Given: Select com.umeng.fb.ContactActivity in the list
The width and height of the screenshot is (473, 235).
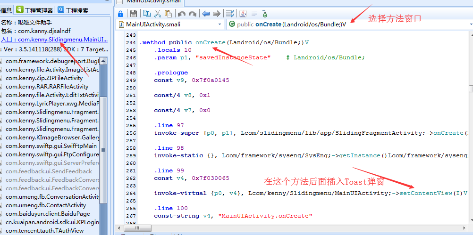Looking at the screenshot, I should pos(46,205).
